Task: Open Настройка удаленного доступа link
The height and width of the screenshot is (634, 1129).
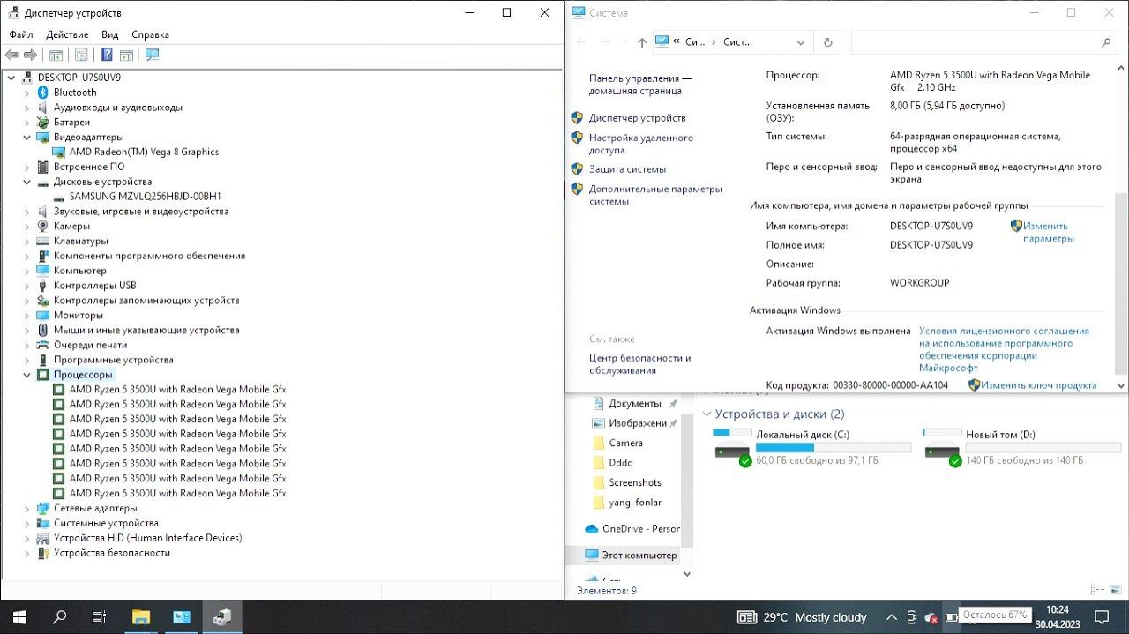Action: tap(641, 144)
